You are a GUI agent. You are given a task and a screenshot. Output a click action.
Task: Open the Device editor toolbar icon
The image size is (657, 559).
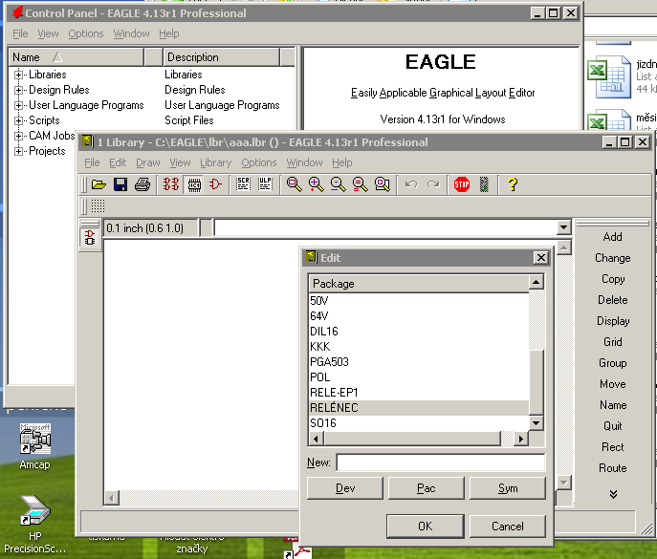point(171,184)
